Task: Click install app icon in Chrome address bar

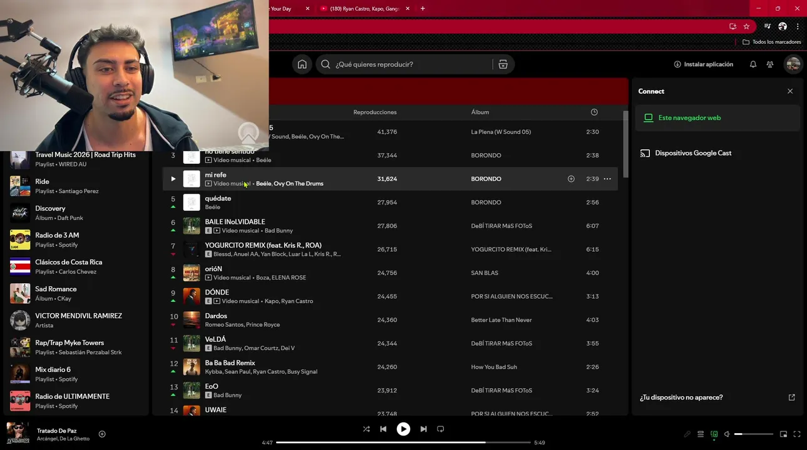Action: pos(732,26)
